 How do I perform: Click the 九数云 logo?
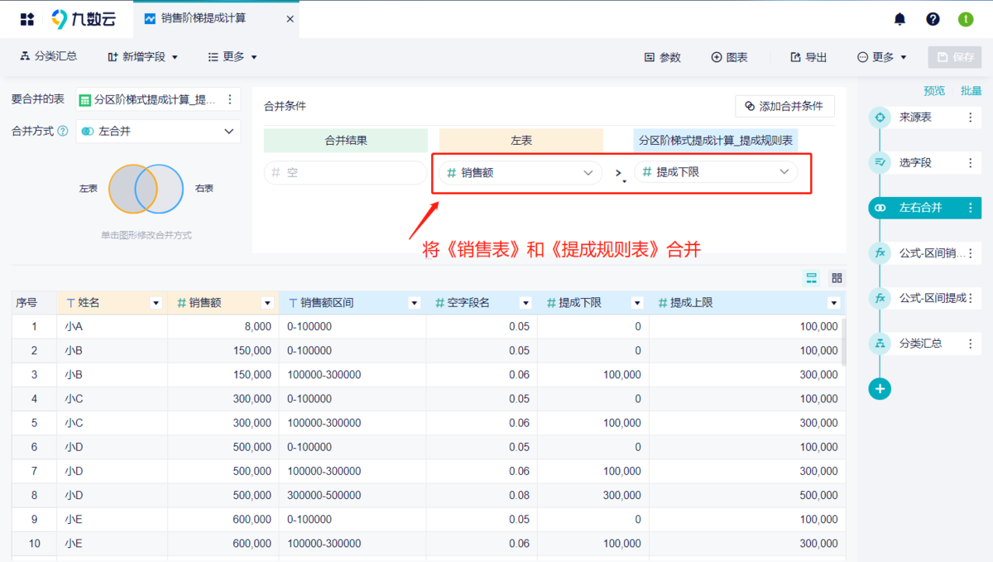[x=82, y=19]
